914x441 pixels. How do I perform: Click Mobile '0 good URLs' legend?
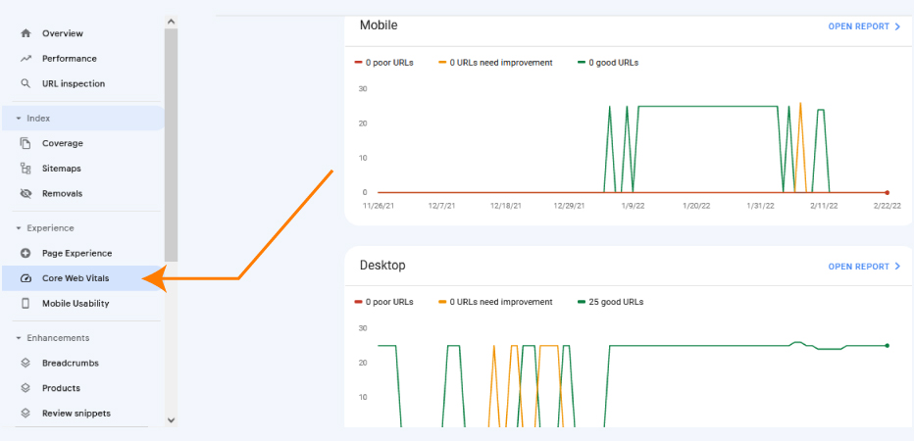(608, 63)
